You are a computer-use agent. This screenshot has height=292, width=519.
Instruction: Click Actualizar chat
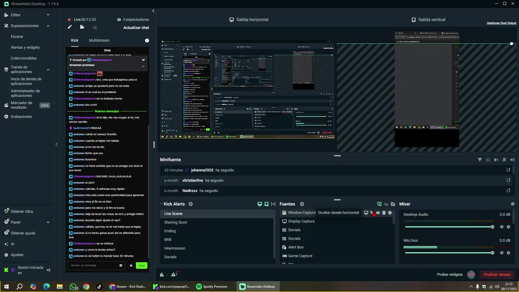click(x=136, y=28)
